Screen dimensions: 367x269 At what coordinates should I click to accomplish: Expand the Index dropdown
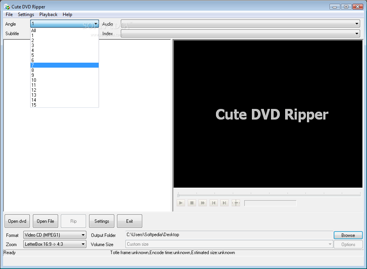tap(357, 34)
